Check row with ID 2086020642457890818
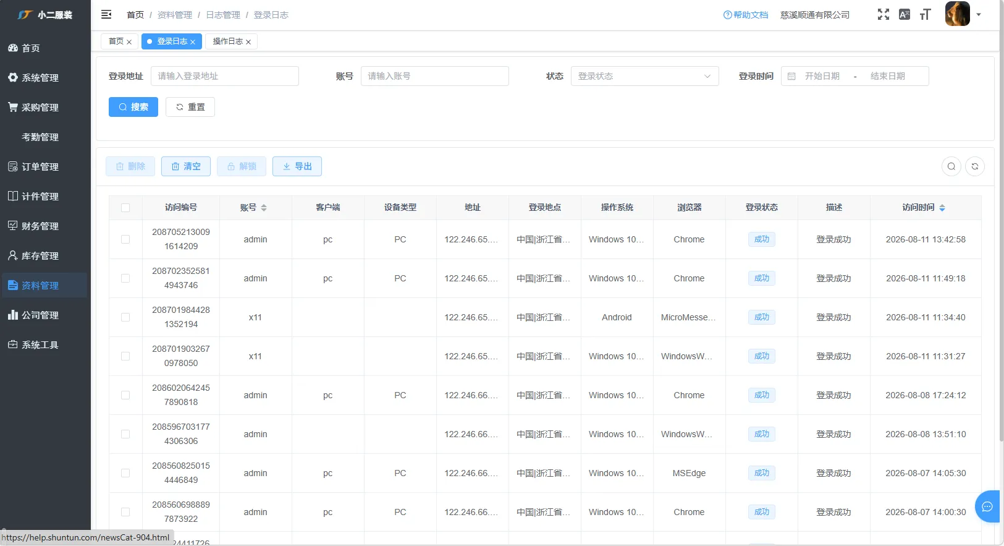This screenshot has width=1004, height=546. pos(125,395)
